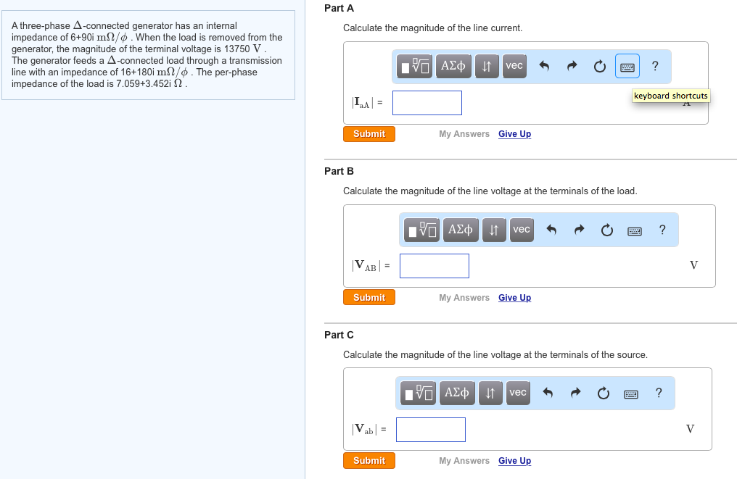The image size is (737, 479).
Task: Click the keyboard icon in Part C toolbar
Action: (631, 392)
